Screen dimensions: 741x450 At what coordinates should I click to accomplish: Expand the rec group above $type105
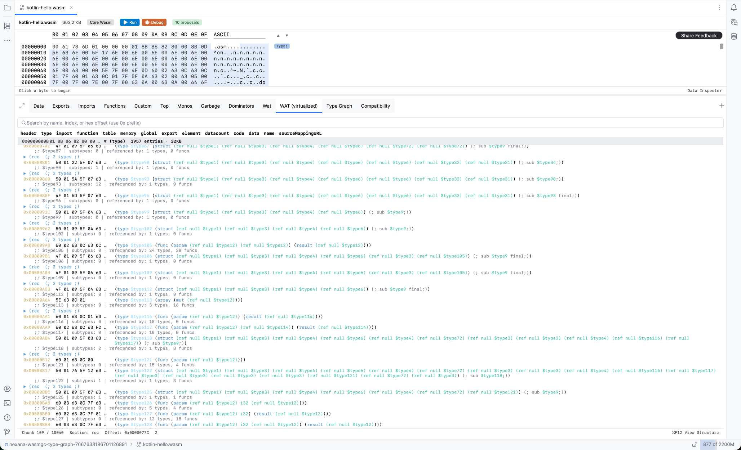(25, 240)
